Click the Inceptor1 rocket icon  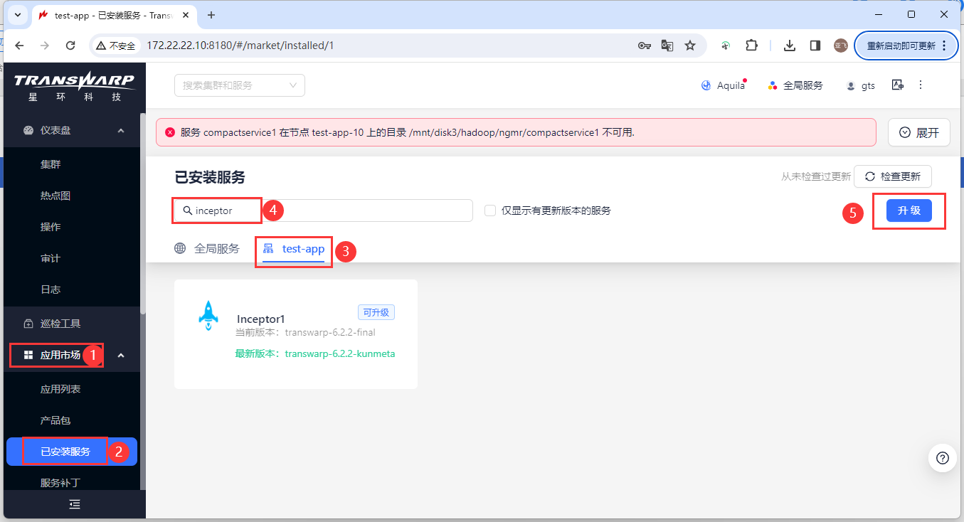208,315
